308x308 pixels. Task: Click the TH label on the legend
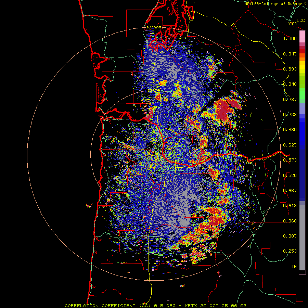[x=294, y=267]
